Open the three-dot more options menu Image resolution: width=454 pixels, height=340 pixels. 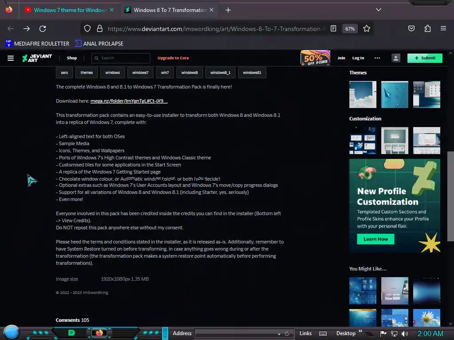coord(377,58)
